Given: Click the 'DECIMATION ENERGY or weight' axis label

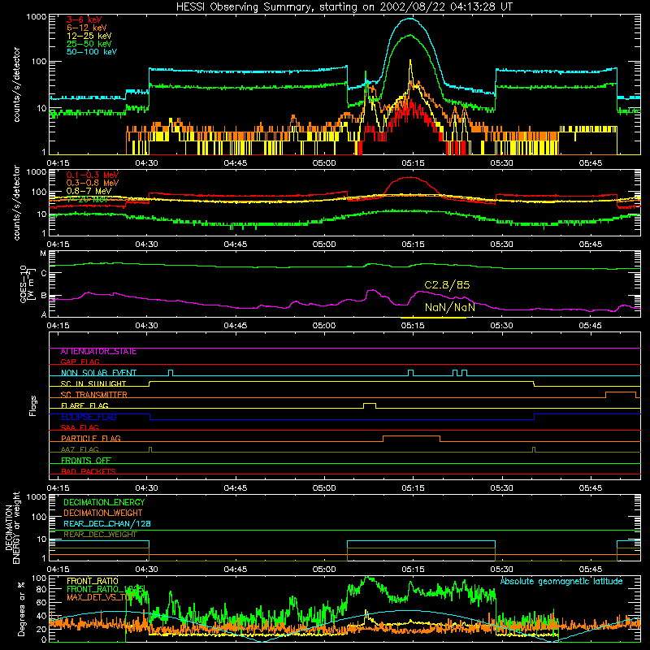Looking at the screenshot, I should (12, 527).
